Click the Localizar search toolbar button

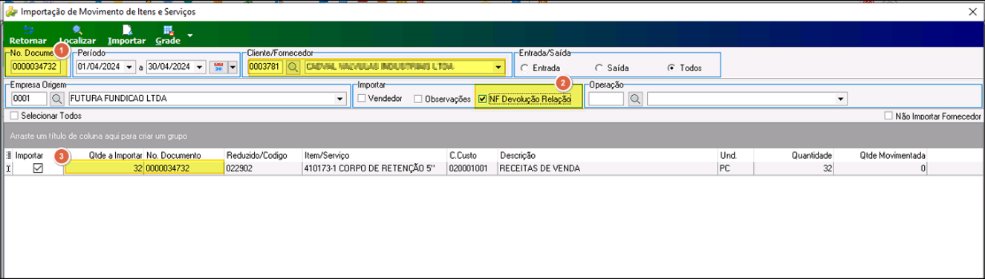pos(77,36)
